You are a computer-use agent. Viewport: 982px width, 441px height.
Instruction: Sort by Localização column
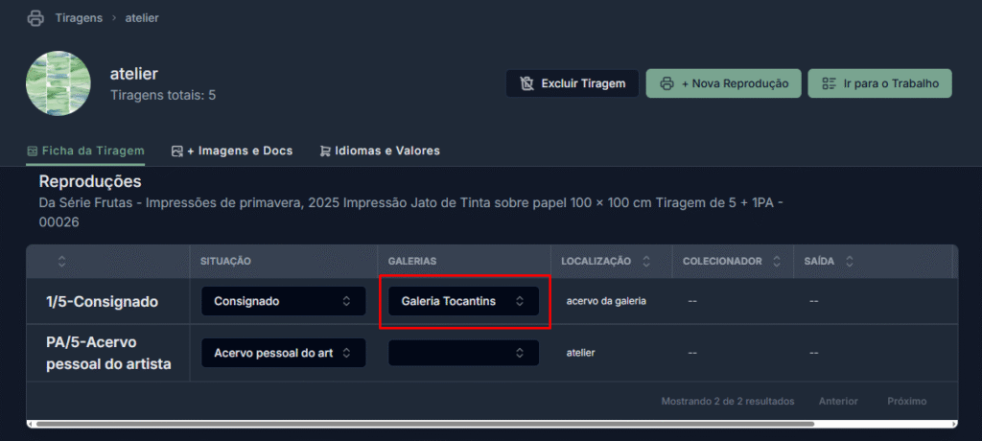646,261
